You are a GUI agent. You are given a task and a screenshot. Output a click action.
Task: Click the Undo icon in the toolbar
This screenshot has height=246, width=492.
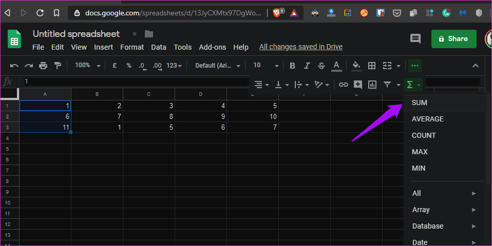pyautogui.click(x=14, y=66)
